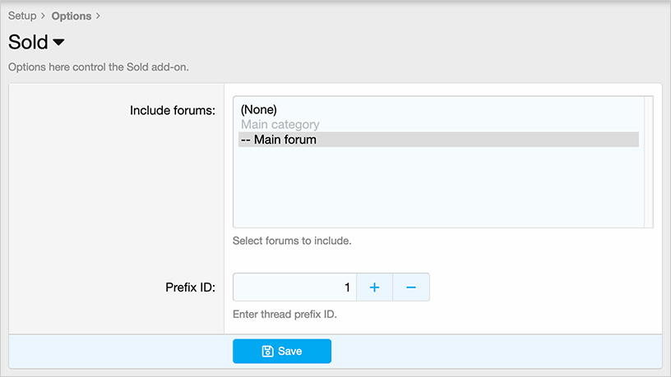
Task: Click the greyed-out Main category entry
Action: (x=280, y=125)
